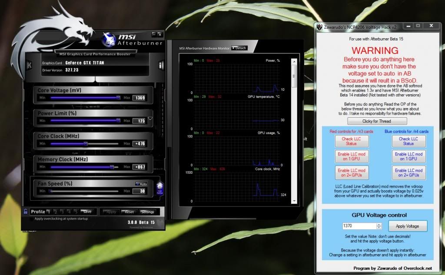
Task: Click red 'Enable LLC mod on 1 GPU'
Action: (351, 156)
